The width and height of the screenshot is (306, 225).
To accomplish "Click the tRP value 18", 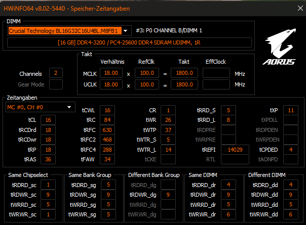I will pos(48,150).
